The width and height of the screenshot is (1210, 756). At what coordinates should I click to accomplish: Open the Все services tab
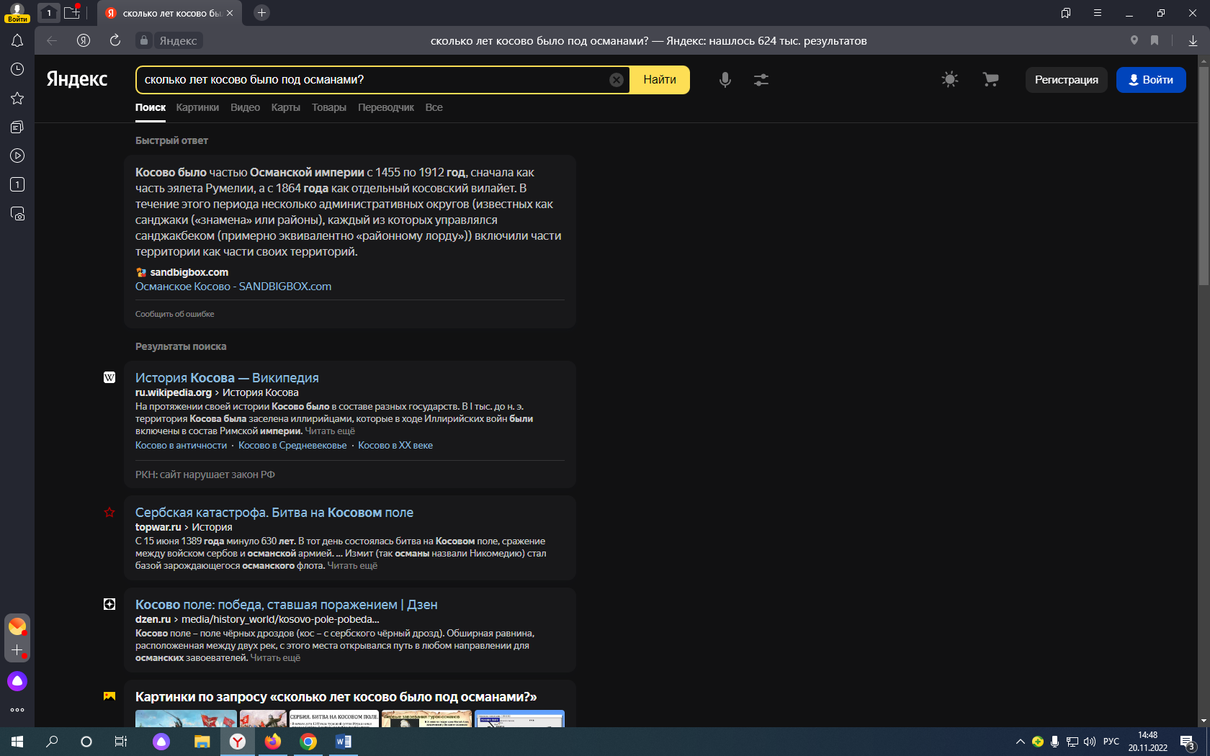point(434,107)
